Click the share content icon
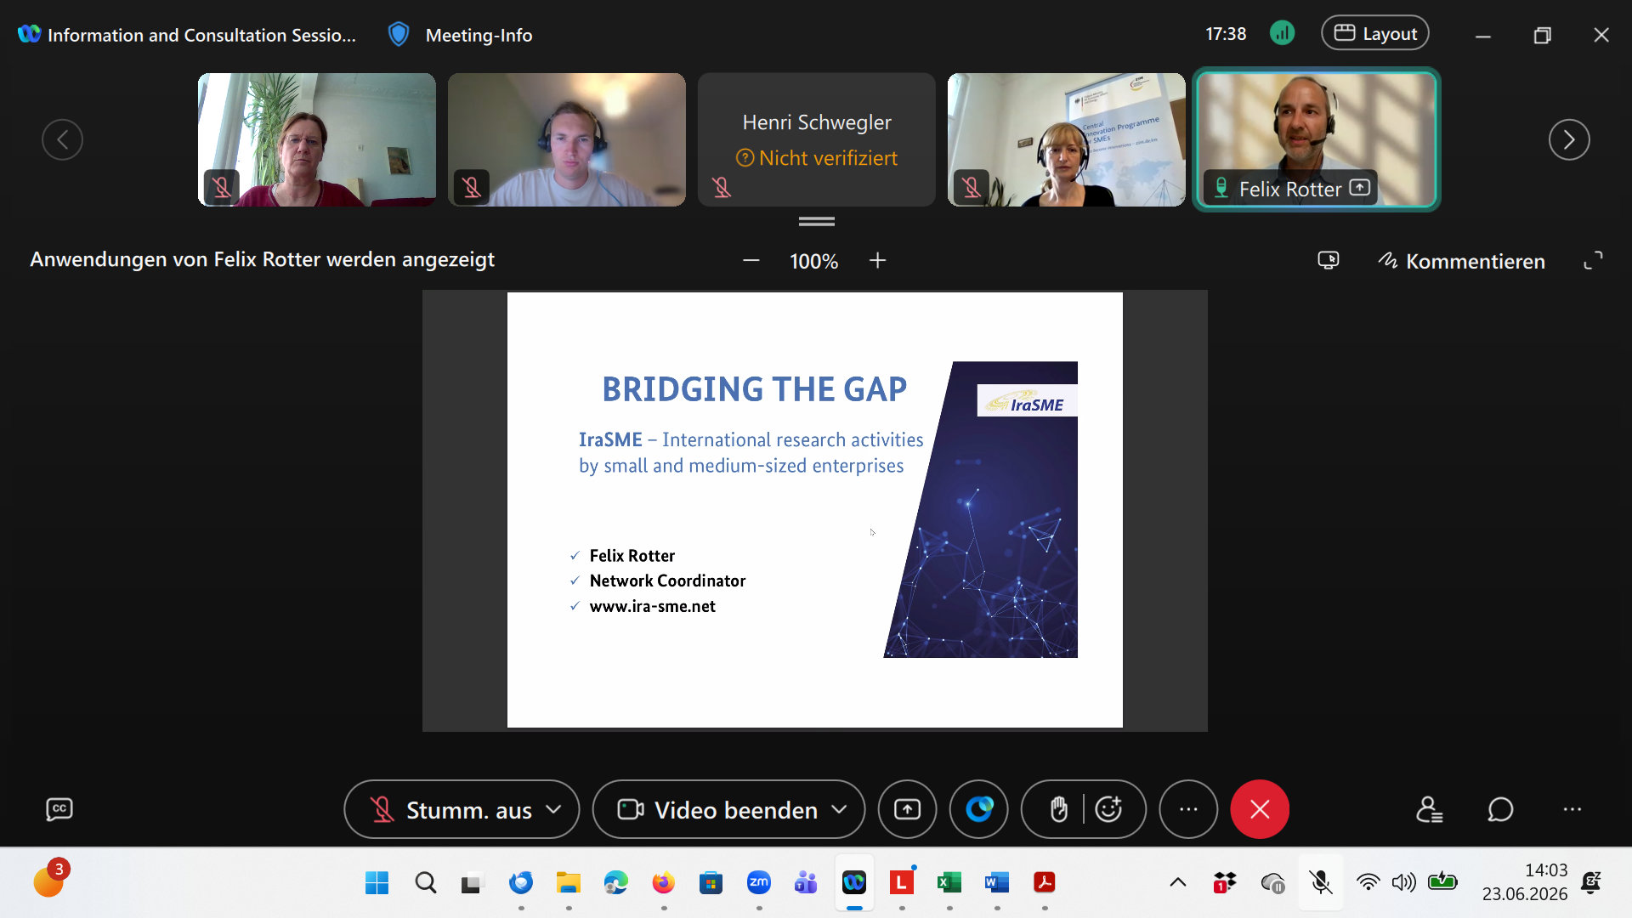Viewport: 1632px width, 918px height. [x=907, y=809]
